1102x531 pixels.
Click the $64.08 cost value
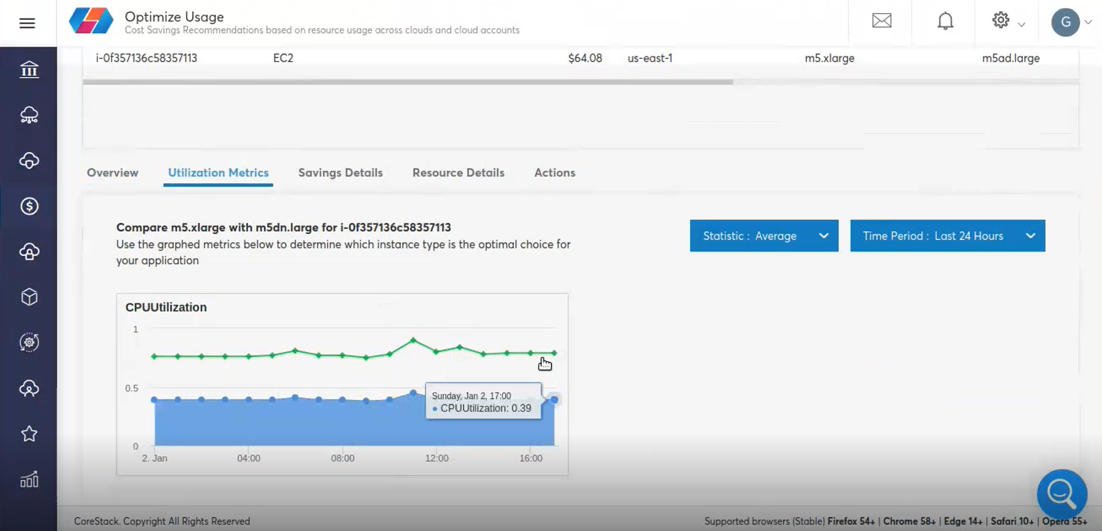[585, 58]
